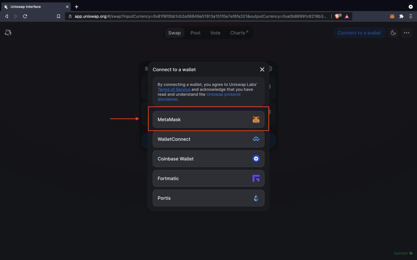Reload the page with refresh icon
This screenshot has height=260, width=417.
coord(25,16)
